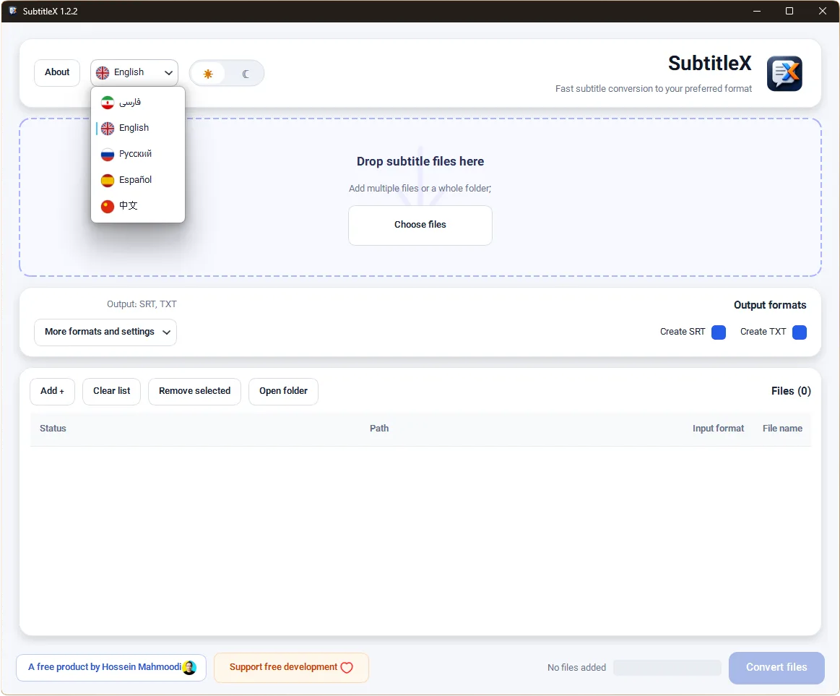
Task: Open the About dialog
Action: pos(57,72)
